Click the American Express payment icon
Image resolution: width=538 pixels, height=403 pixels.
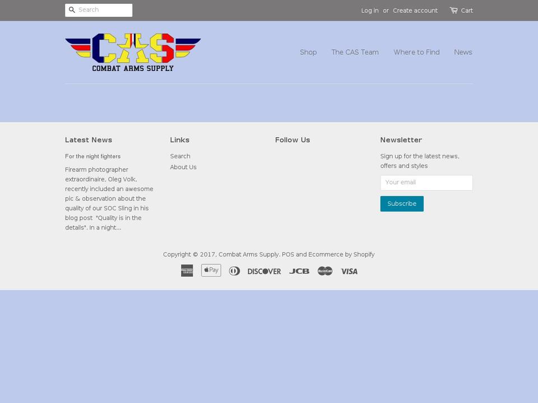click(x=187, y=271)
